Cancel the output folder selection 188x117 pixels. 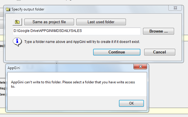[160, 52]
